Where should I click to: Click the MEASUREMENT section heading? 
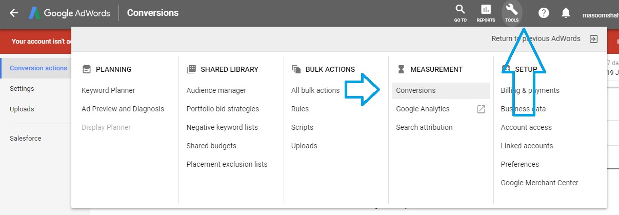coord(436,69)
